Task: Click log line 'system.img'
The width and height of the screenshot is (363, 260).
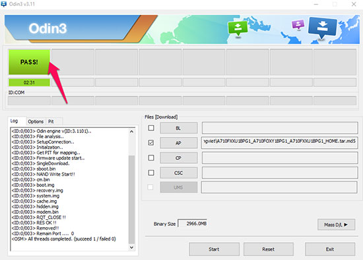Action: coord(36,195)
